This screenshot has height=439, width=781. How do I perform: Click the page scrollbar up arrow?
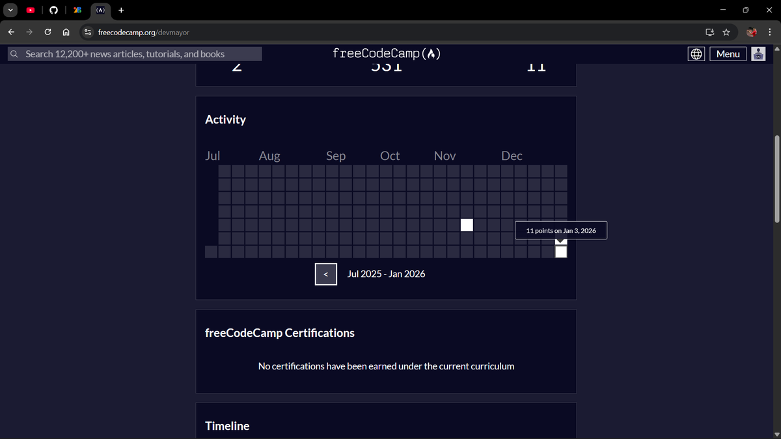coord(776,48)
